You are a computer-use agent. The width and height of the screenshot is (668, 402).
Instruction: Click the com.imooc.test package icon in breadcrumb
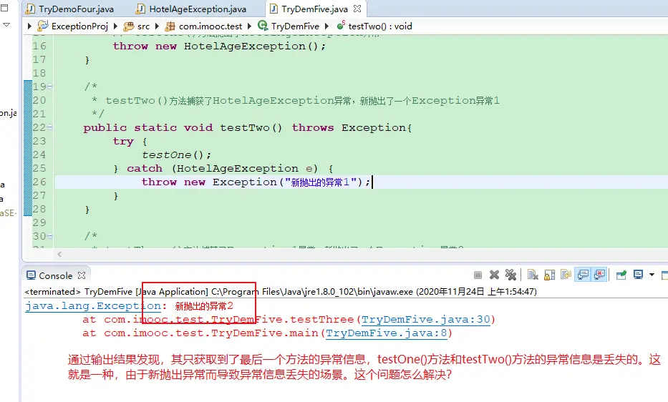click(170, 26)
